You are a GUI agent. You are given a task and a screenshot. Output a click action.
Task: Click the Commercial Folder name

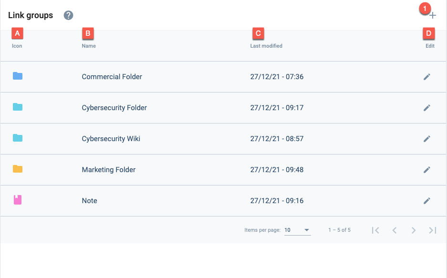pyautogui.click(x=112, y=77)
